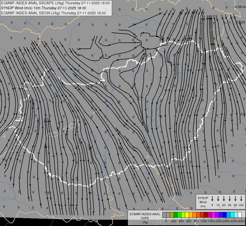This screenshot has width=246, height=226.
Task: Pick the pale cyan CAPE swatch
Action: 236,215
